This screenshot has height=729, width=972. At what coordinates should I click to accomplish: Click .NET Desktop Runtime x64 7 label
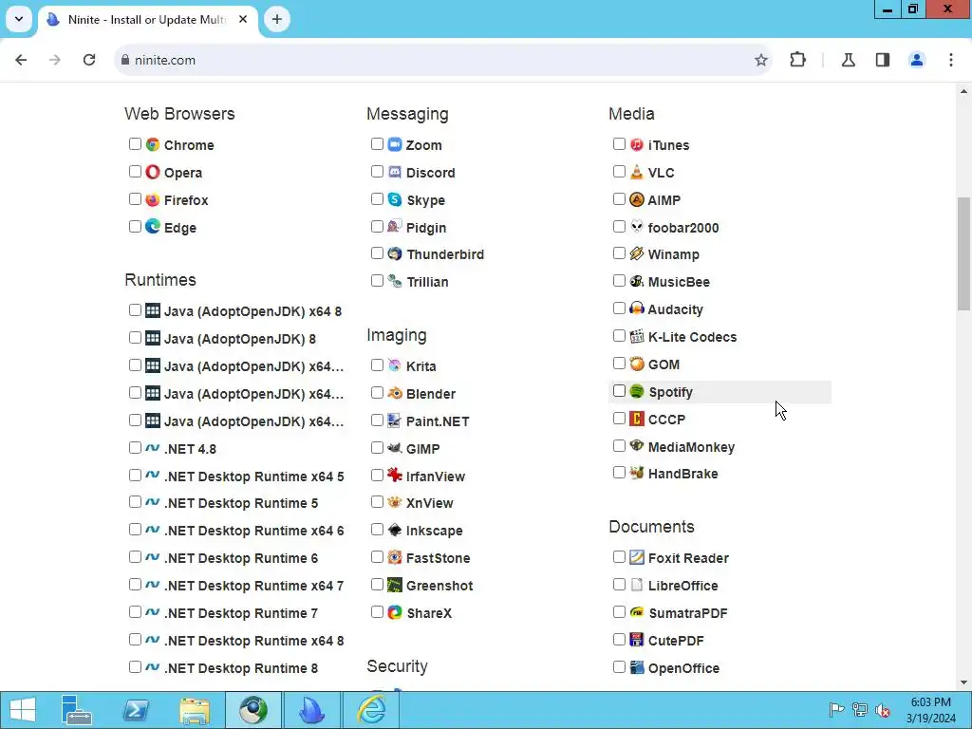pyautogui.click(x=253, y=585)
